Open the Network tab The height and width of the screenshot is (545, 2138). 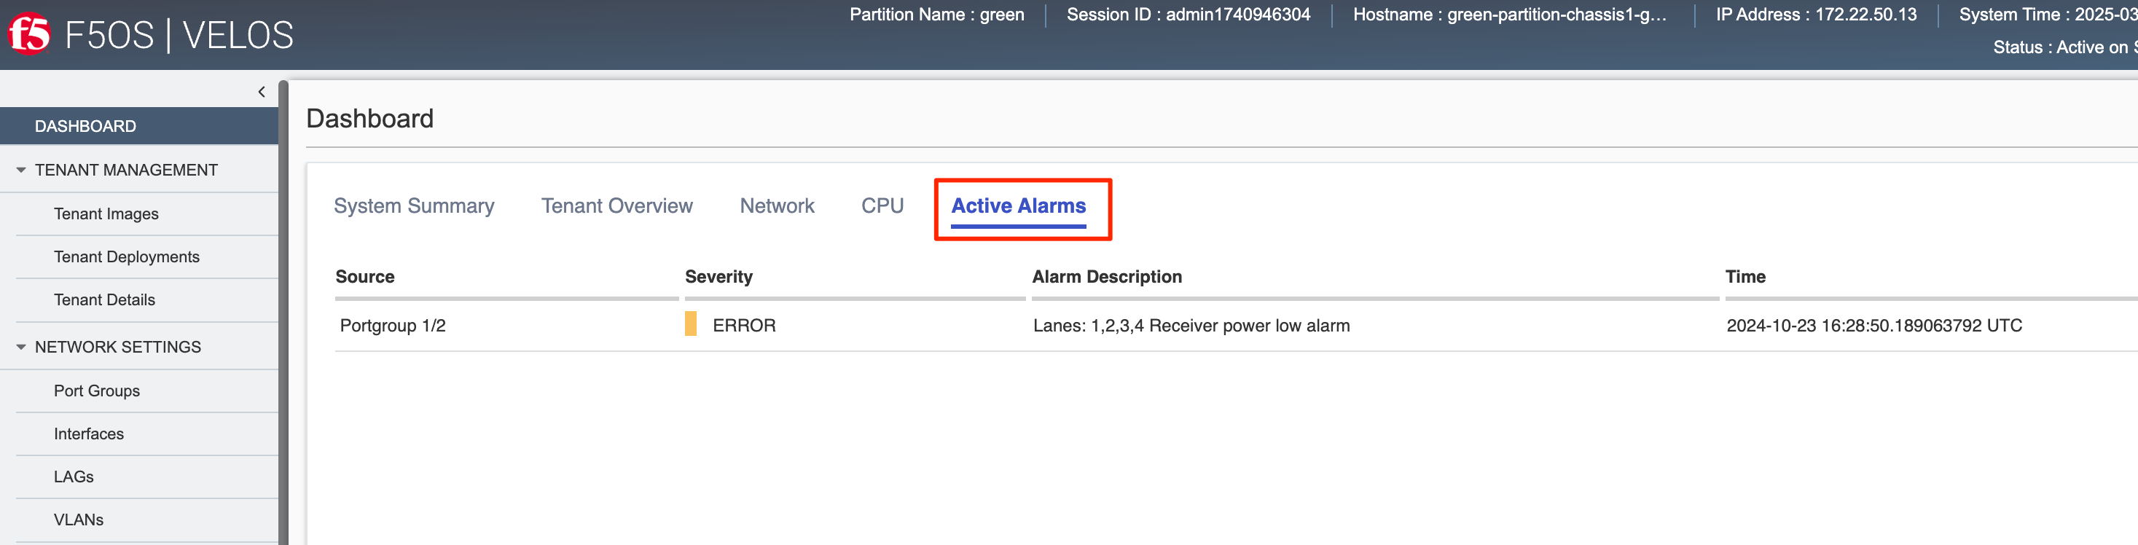[777, 205]
